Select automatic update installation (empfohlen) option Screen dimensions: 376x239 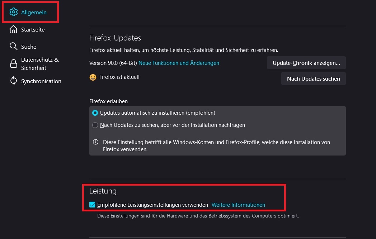95,113
